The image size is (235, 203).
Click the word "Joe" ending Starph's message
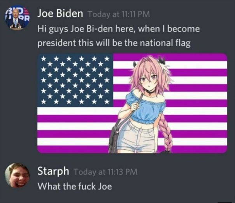(x=105, y=186)
